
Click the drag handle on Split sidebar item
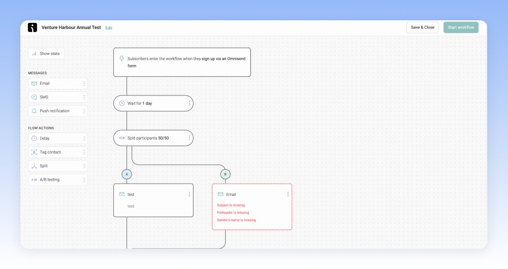(84, 166)
